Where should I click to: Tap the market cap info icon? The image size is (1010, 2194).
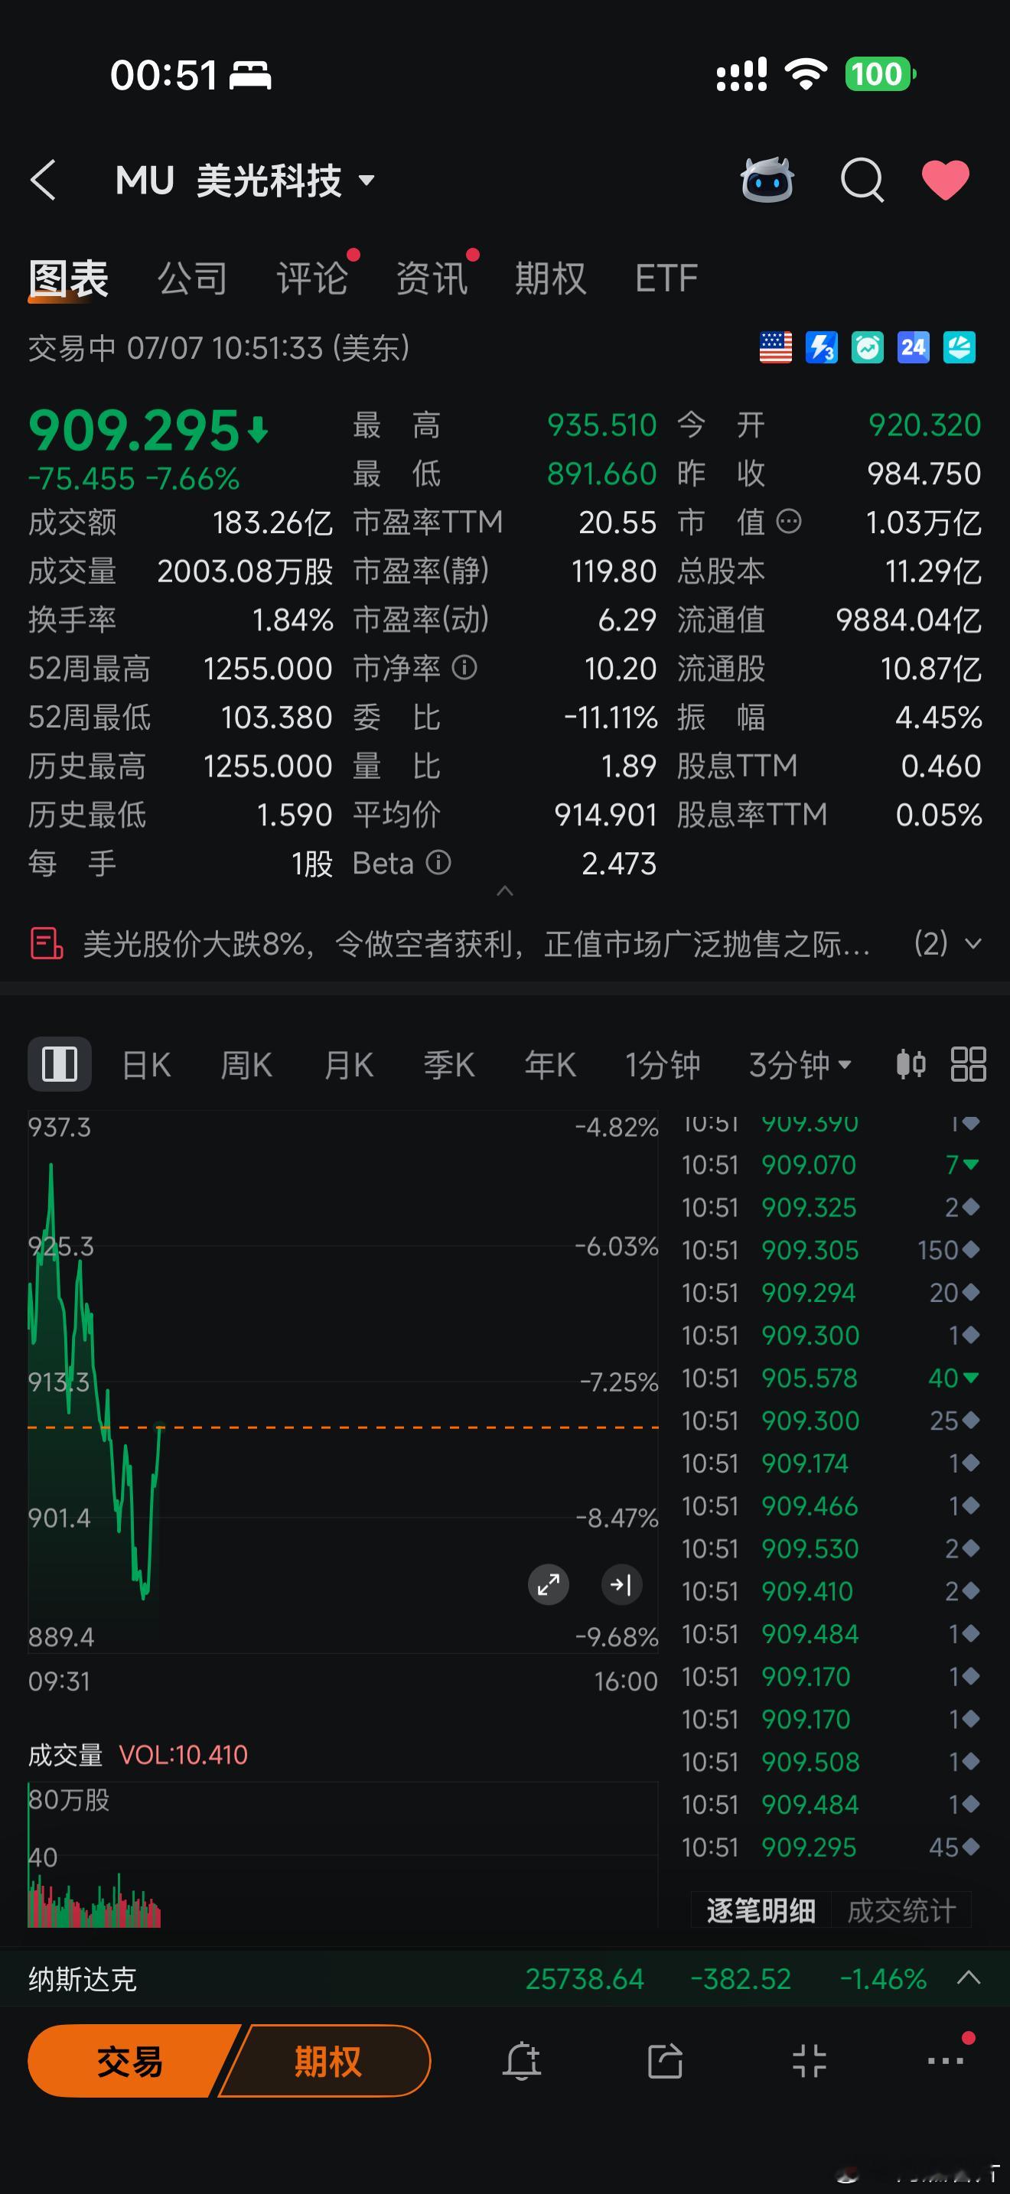point(790,521)
